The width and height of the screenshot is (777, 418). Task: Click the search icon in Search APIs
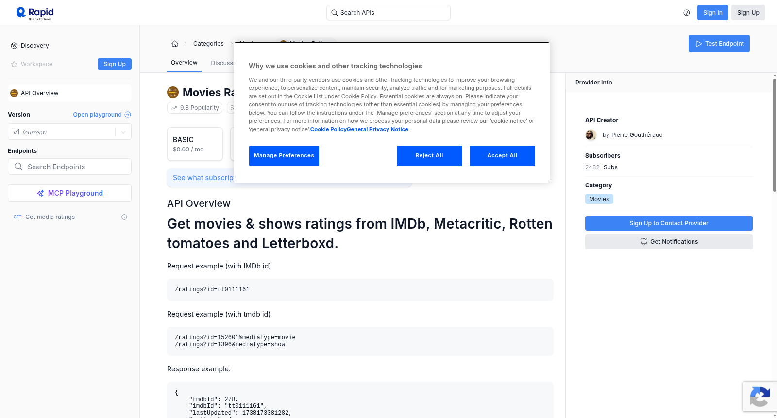pos(335,13)
